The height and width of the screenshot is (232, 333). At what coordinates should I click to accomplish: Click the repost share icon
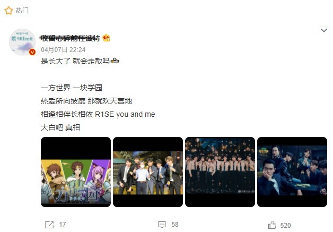point(49,225)
